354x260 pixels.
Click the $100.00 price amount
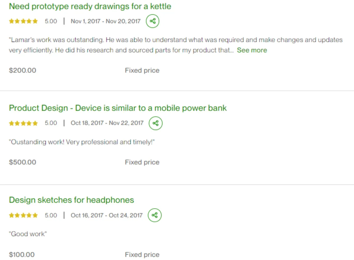coord(22,255)
